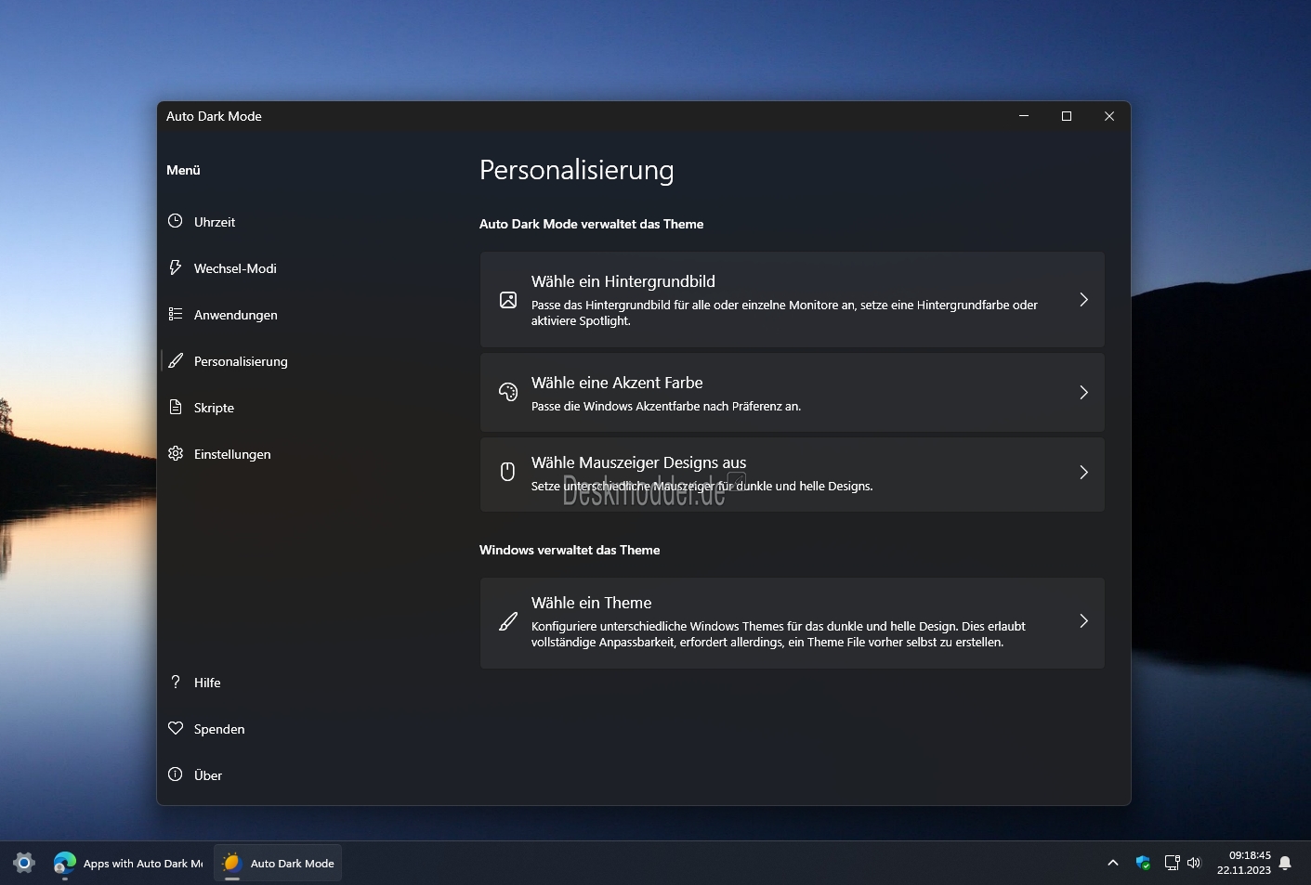Screen dimensions: 1311x885
Task: Go to Anwendungen section
Action: click(x=235, y=315)
